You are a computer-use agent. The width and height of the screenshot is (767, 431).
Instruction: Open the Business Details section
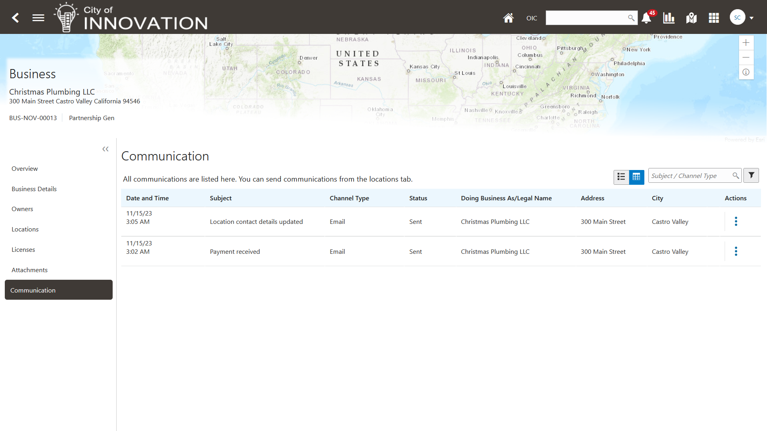(34, 189)
